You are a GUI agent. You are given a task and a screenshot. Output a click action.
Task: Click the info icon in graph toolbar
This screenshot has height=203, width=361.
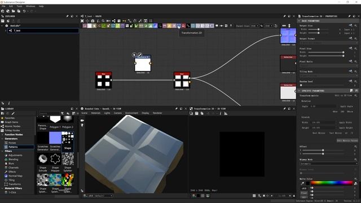98,21
